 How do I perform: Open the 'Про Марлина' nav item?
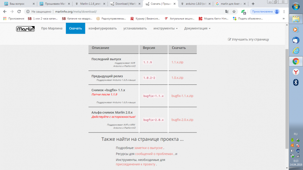coord(52,29)
